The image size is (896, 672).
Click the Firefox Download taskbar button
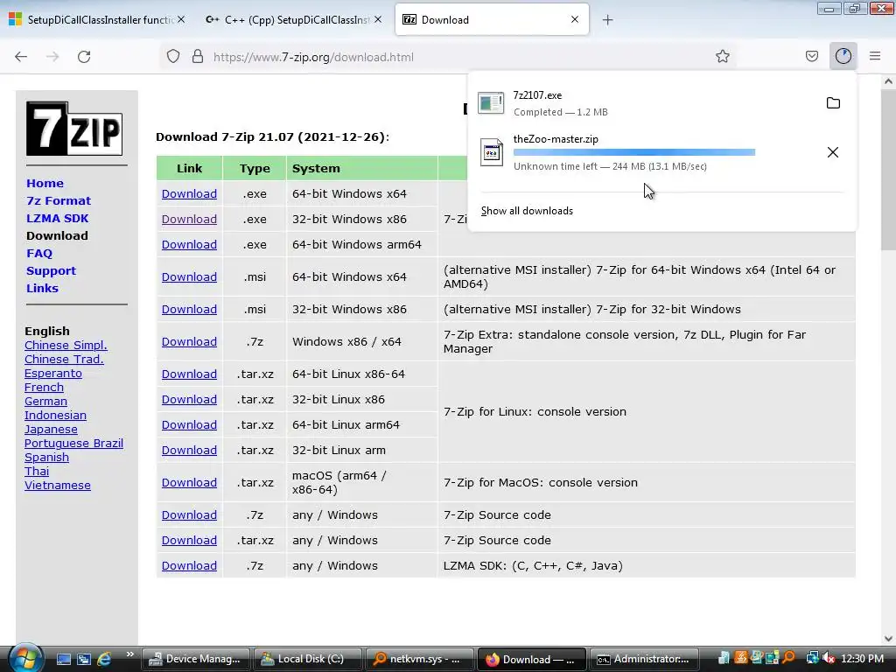point(531,659)
